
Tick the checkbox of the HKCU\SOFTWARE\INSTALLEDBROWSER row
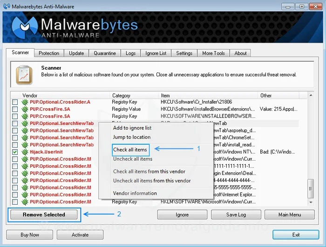[15, 116]
